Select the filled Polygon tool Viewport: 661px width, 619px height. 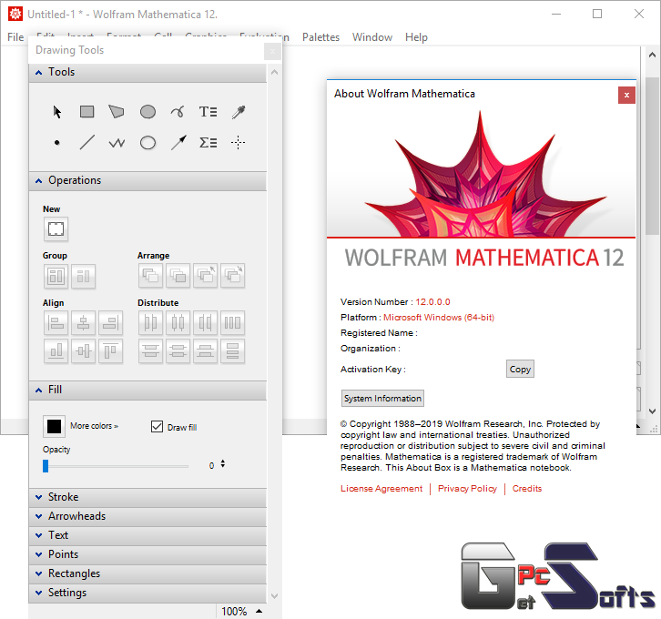click(x=117, y=112)
